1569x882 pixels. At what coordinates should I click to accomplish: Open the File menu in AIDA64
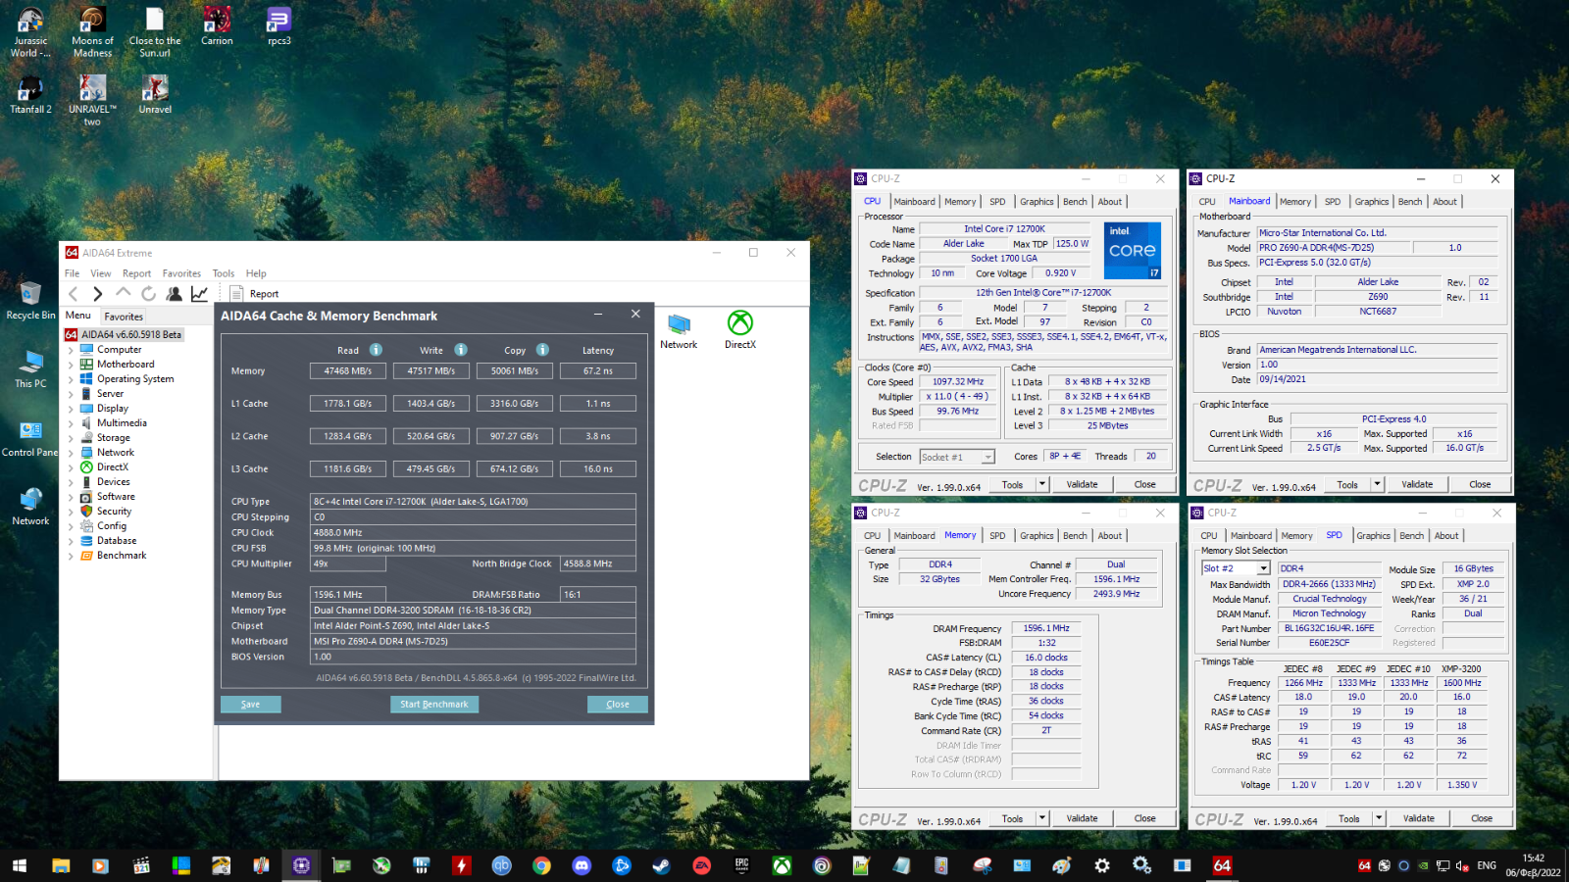click(x=72, y=273)
